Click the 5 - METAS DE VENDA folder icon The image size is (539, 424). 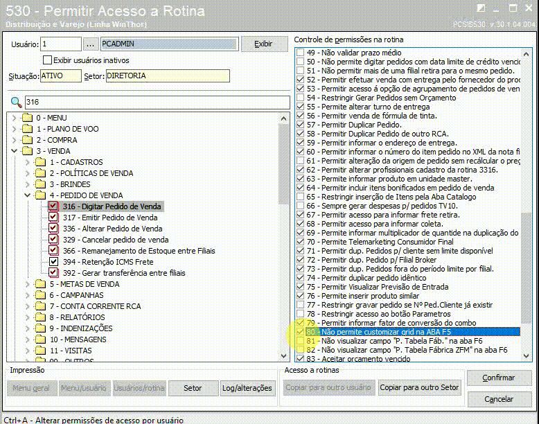point(40,284)
